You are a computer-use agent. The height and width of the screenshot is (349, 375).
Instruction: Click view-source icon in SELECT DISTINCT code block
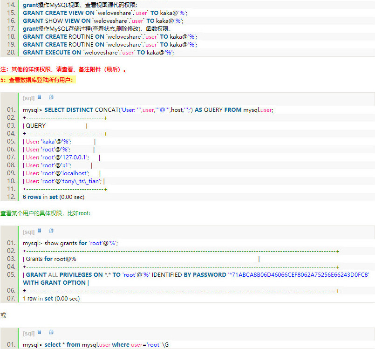tap(40, 97)
